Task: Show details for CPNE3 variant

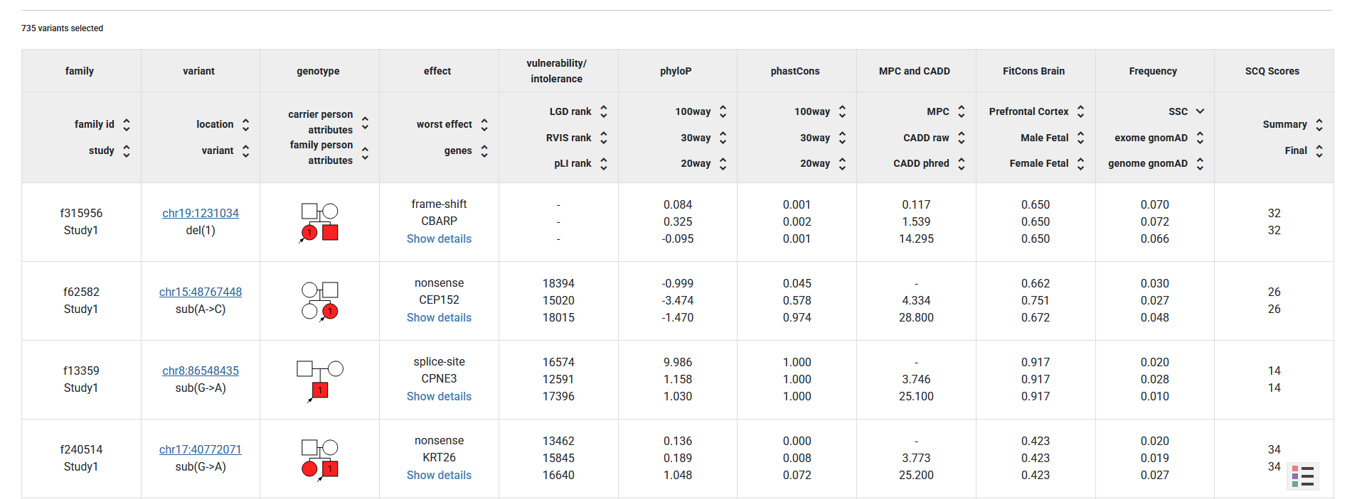Action: [x=439, y=396]
